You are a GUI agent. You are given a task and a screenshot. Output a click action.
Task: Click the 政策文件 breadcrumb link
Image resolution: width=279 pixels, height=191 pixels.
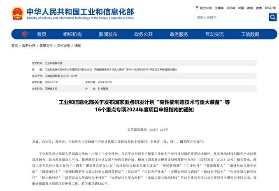click(46, 46)
